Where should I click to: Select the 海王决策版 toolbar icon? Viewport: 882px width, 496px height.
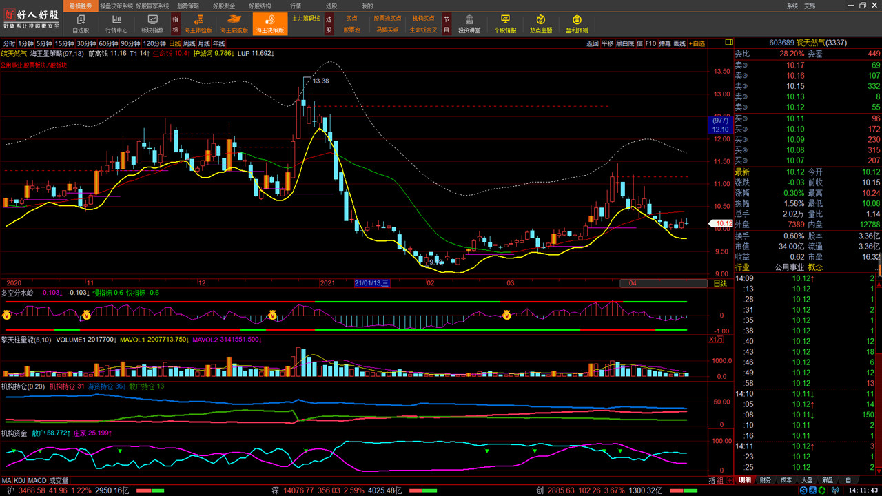(x=270, y=24)
